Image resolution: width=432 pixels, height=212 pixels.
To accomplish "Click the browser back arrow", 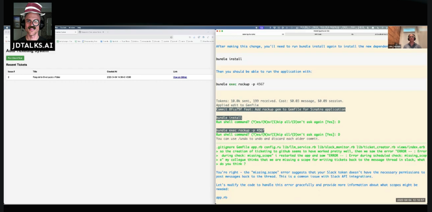I will point(7,37).
